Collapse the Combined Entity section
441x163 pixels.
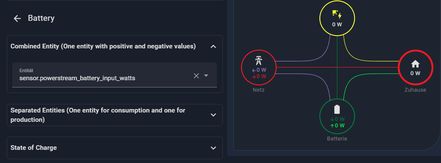214,46
